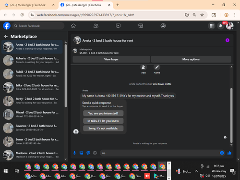This screenshot has width=240, height=180.
Task: Open the notifications bell
Action: click(221, 26)
